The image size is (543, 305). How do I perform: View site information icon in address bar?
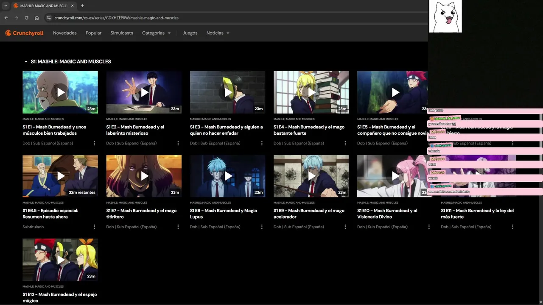pyautogui.click(x=49, y=18)
